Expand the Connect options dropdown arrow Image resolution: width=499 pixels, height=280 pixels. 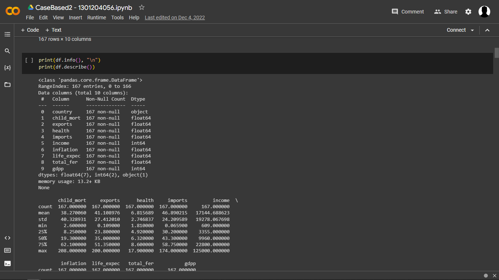(x=472, y=30)
